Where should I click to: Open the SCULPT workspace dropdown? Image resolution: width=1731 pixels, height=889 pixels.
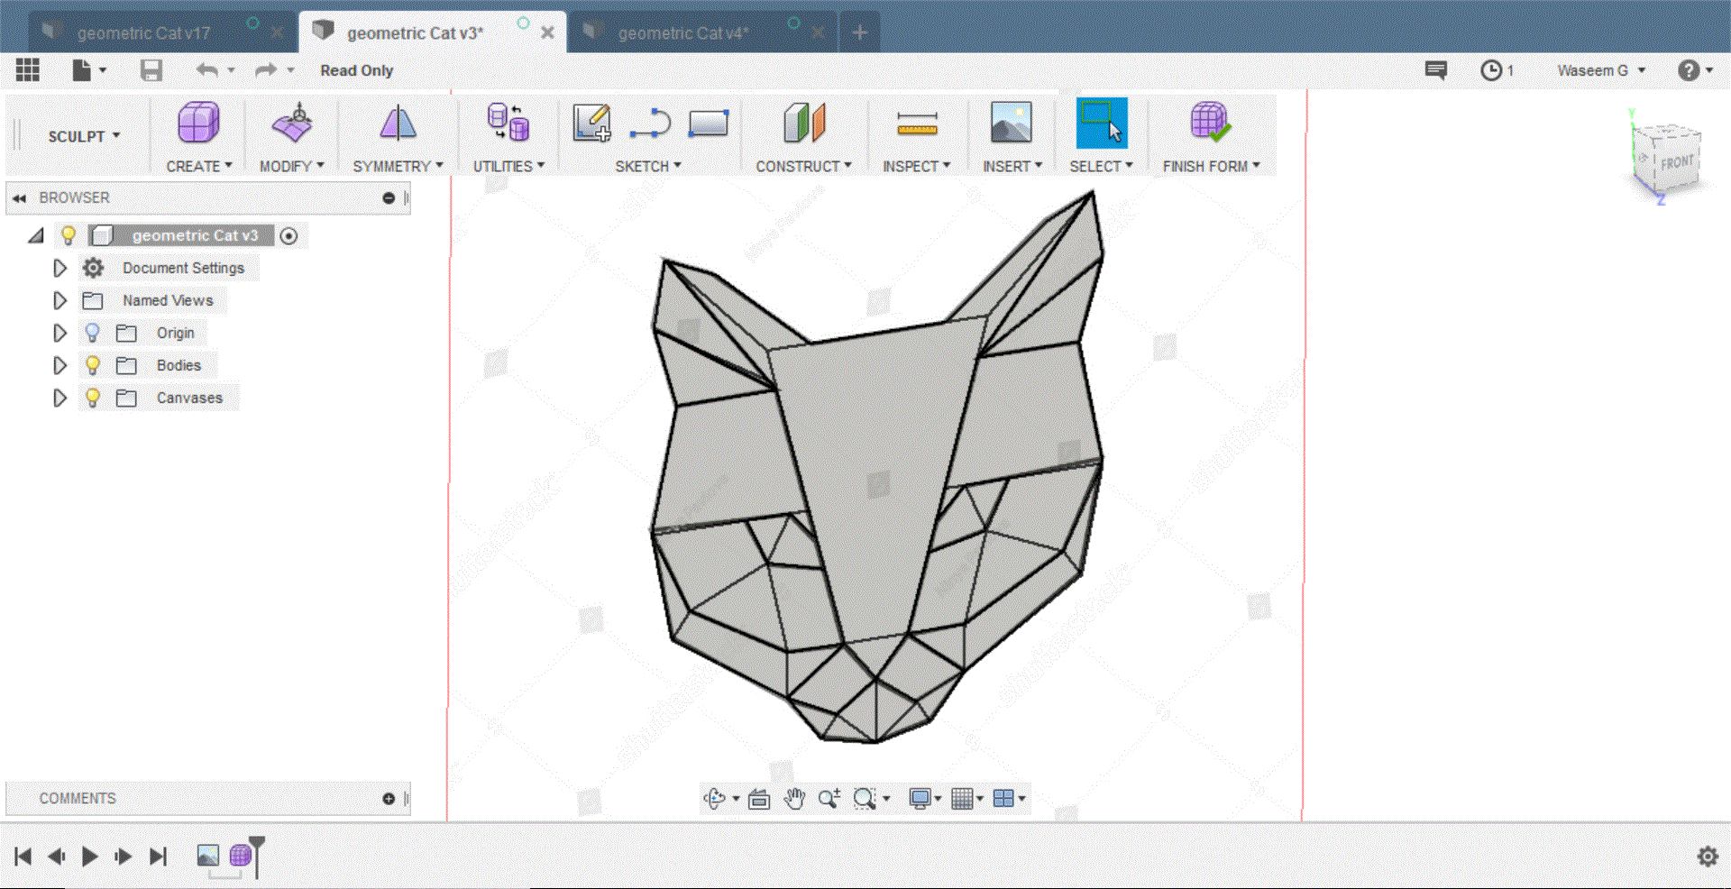point(84,136)
